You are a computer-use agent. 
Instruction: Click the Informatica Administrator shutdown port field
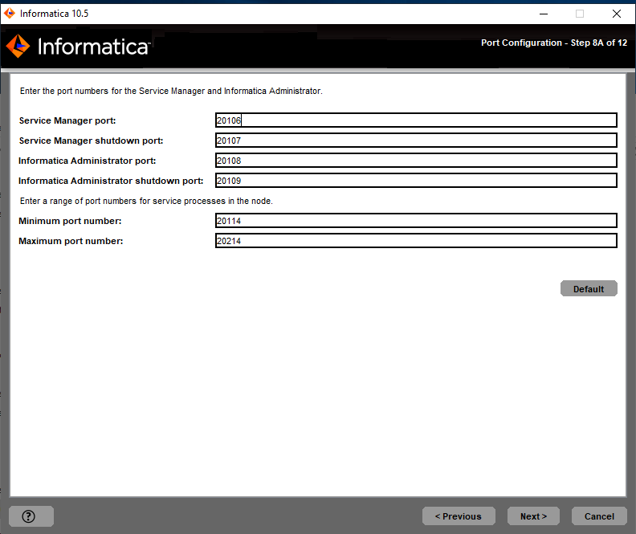(x=416, y=181)
